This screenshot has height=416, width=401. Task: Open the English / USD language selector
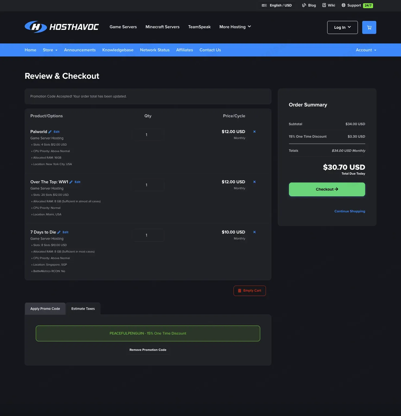pyautogui.click(x=277, y=5)
